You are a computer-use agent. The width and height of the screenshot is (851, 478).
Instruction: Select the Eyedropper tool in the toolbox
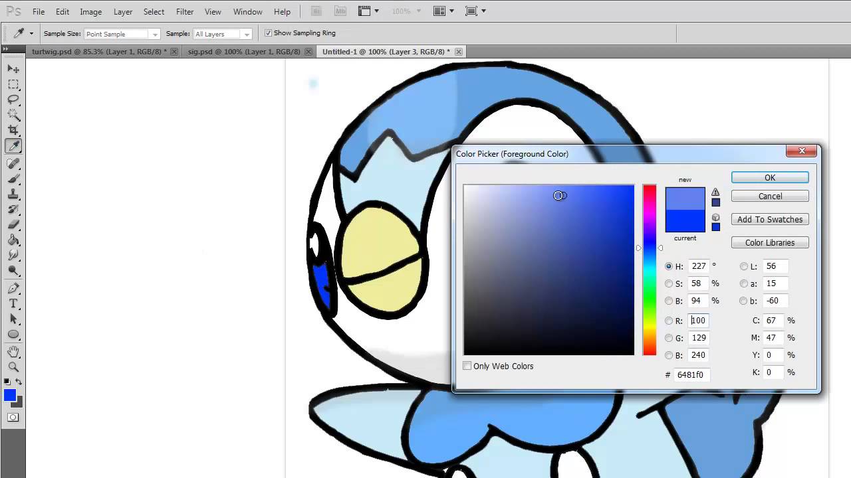pyautogui.click(x=13, y=146)
